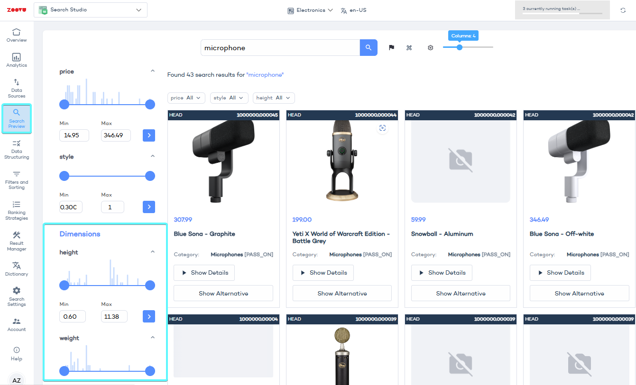This screenshot has width=636, height=385.
Task: Show Alternative for the Snowball - Aluminum product
Action: tap(460, 293)
